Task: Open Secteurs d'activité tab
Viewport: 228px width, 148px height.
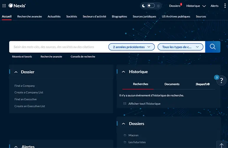Action: pyautogui.click(x=95, y=17)
